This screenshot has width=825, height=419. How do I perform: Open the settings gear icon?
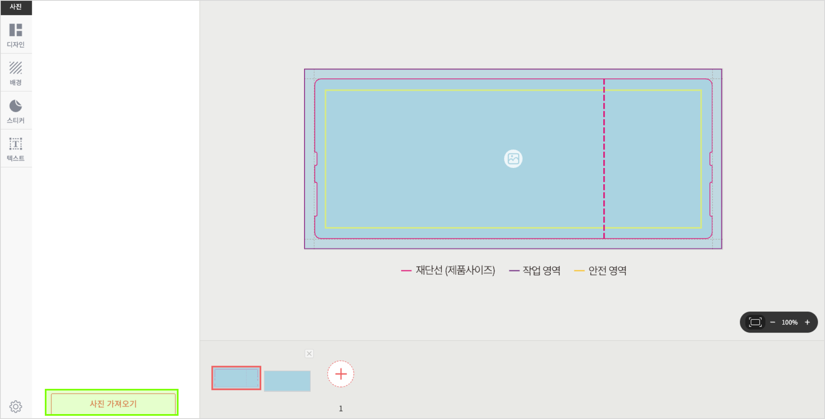16,406
